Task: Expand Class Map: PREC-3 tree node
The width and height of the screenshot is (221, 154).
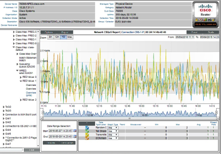Action: pos(14,32)
